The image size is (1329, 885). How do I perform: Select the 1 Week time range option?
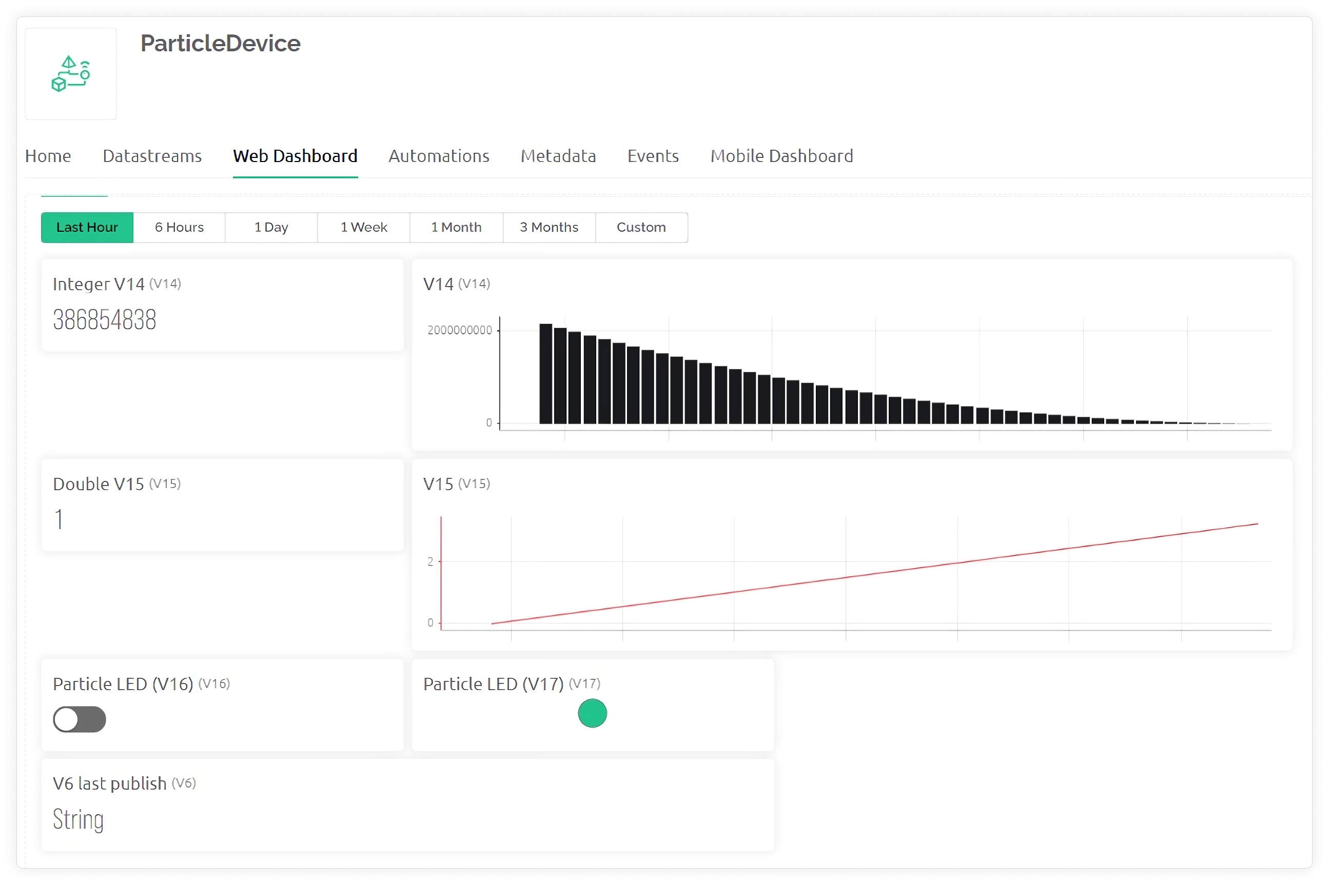pos(362,226)
